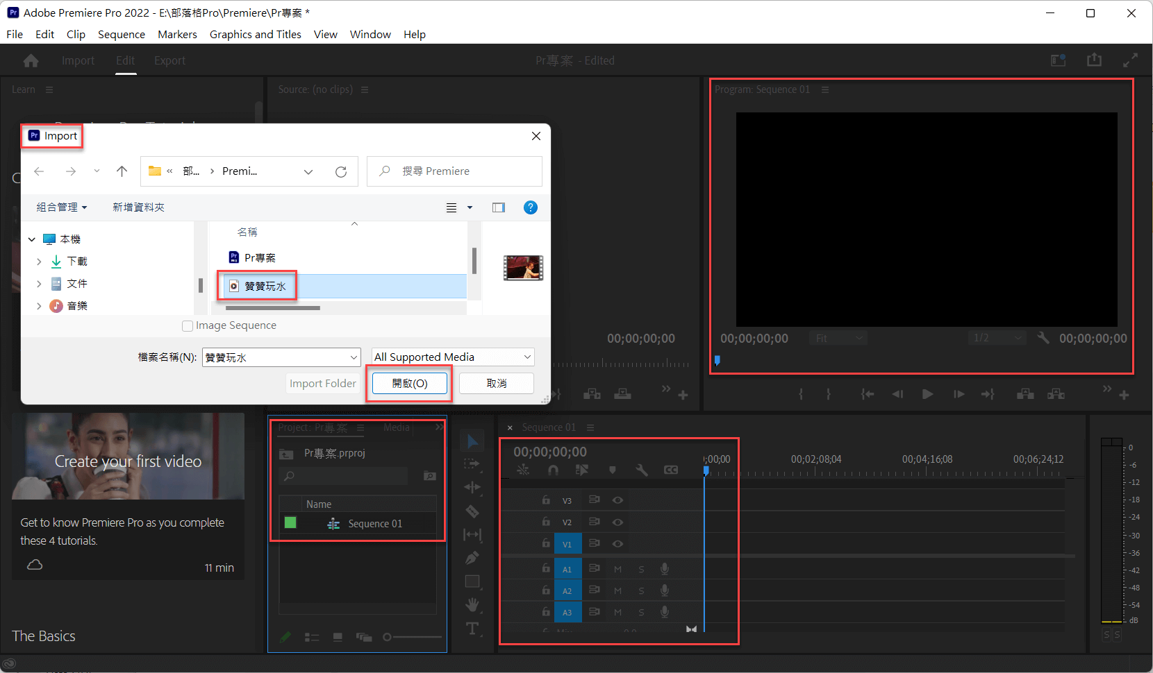The image size is (1153, 673).
Task: Click the Play button in Program Monitor
Action: click(x=927, y=394)
